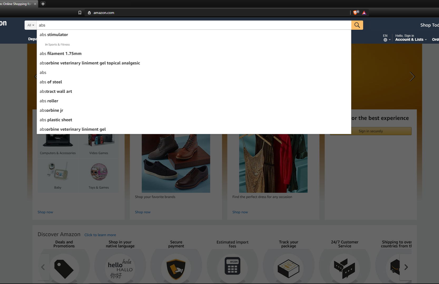
Task: Click the Deals and Promotions tag icon
Action: (64, 269)
